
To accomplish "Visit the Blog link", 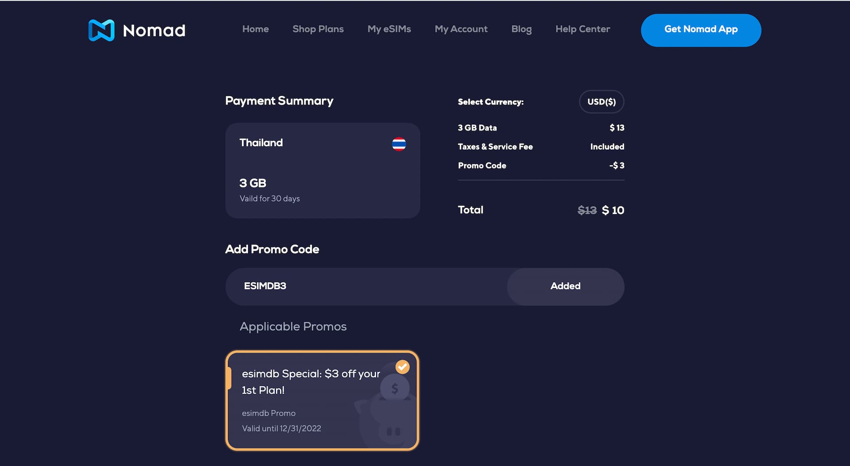I will [522, 29].
